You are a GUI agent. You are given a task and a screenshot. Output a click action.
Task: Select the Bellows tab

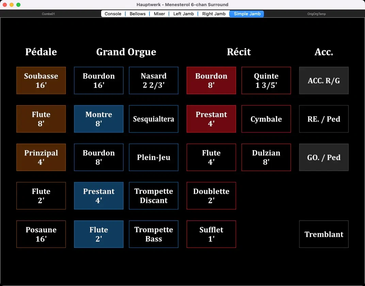(138, 14)
